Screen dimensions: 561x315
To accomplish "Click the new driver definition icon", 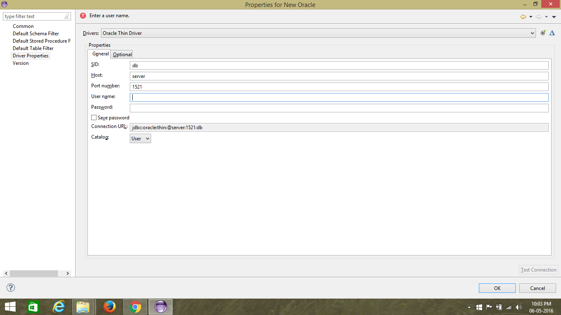I will [543, 33].
